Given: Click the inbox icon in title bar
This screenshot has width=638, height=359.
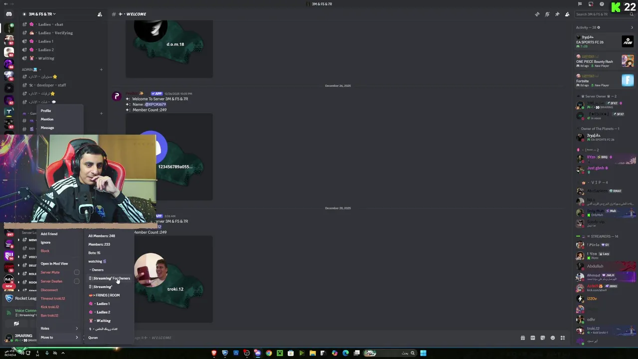Looking at the screenshot, I should [591, 4].
